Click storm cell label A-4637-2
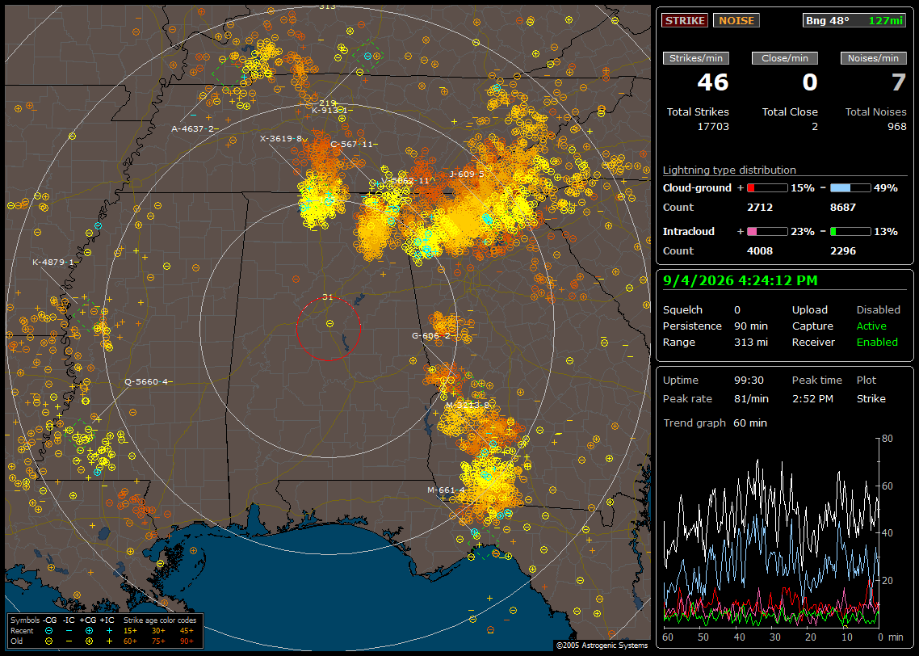Viewport: 919px width, 656px height. tap(193, 128)
